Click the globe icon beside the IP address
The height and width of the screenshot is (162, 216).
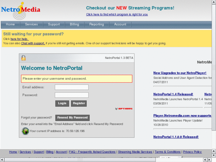click(25, 131)
